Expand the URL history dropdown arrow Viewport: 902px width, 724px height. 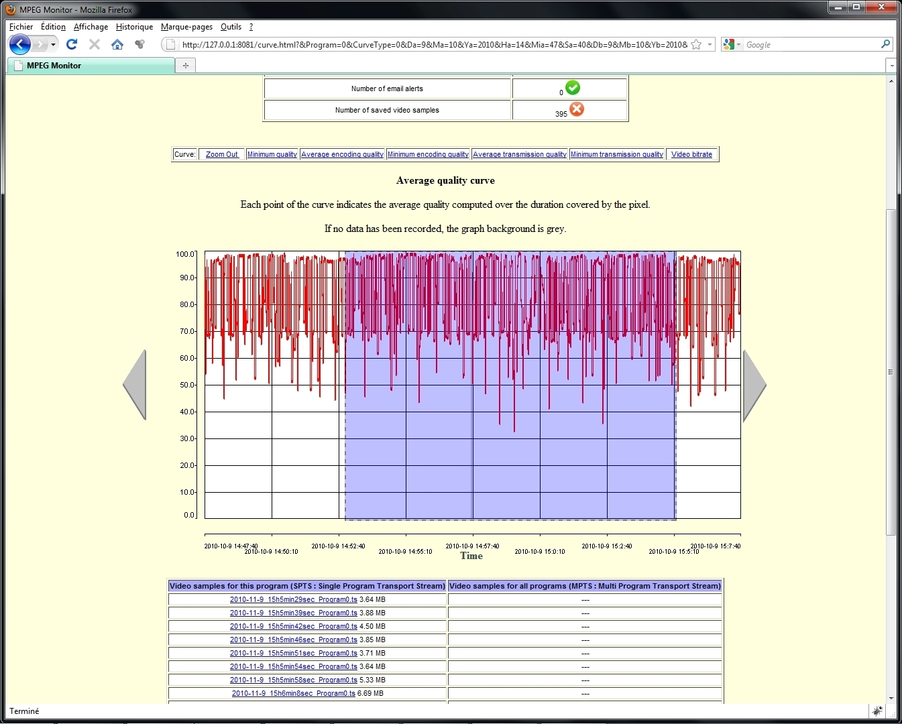pos(710,45)
